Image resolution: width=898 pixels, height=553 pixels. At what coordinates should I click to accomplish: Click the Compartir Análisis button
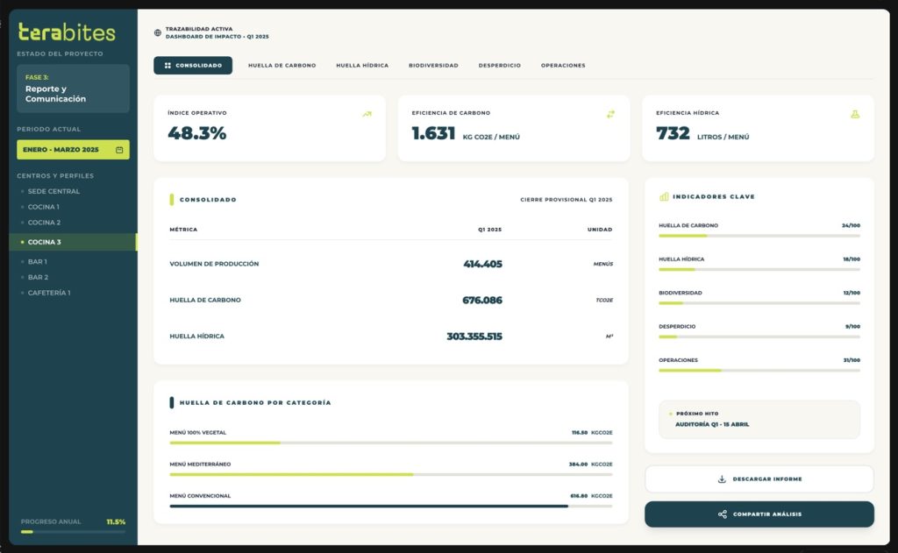(x=759, y=514)
